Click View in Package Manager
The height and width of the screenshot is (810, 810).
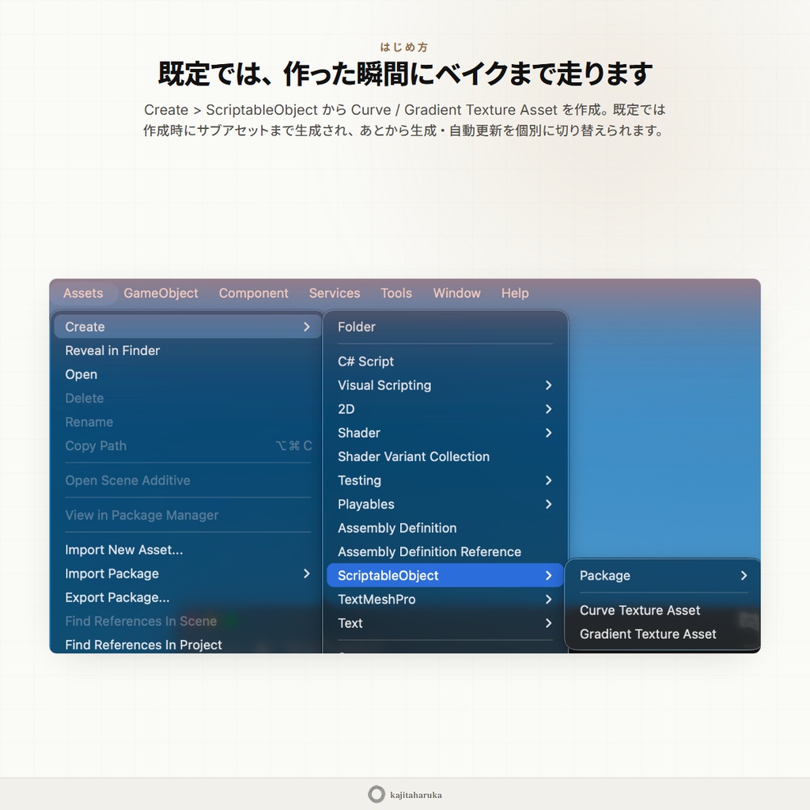pos(188,515)
